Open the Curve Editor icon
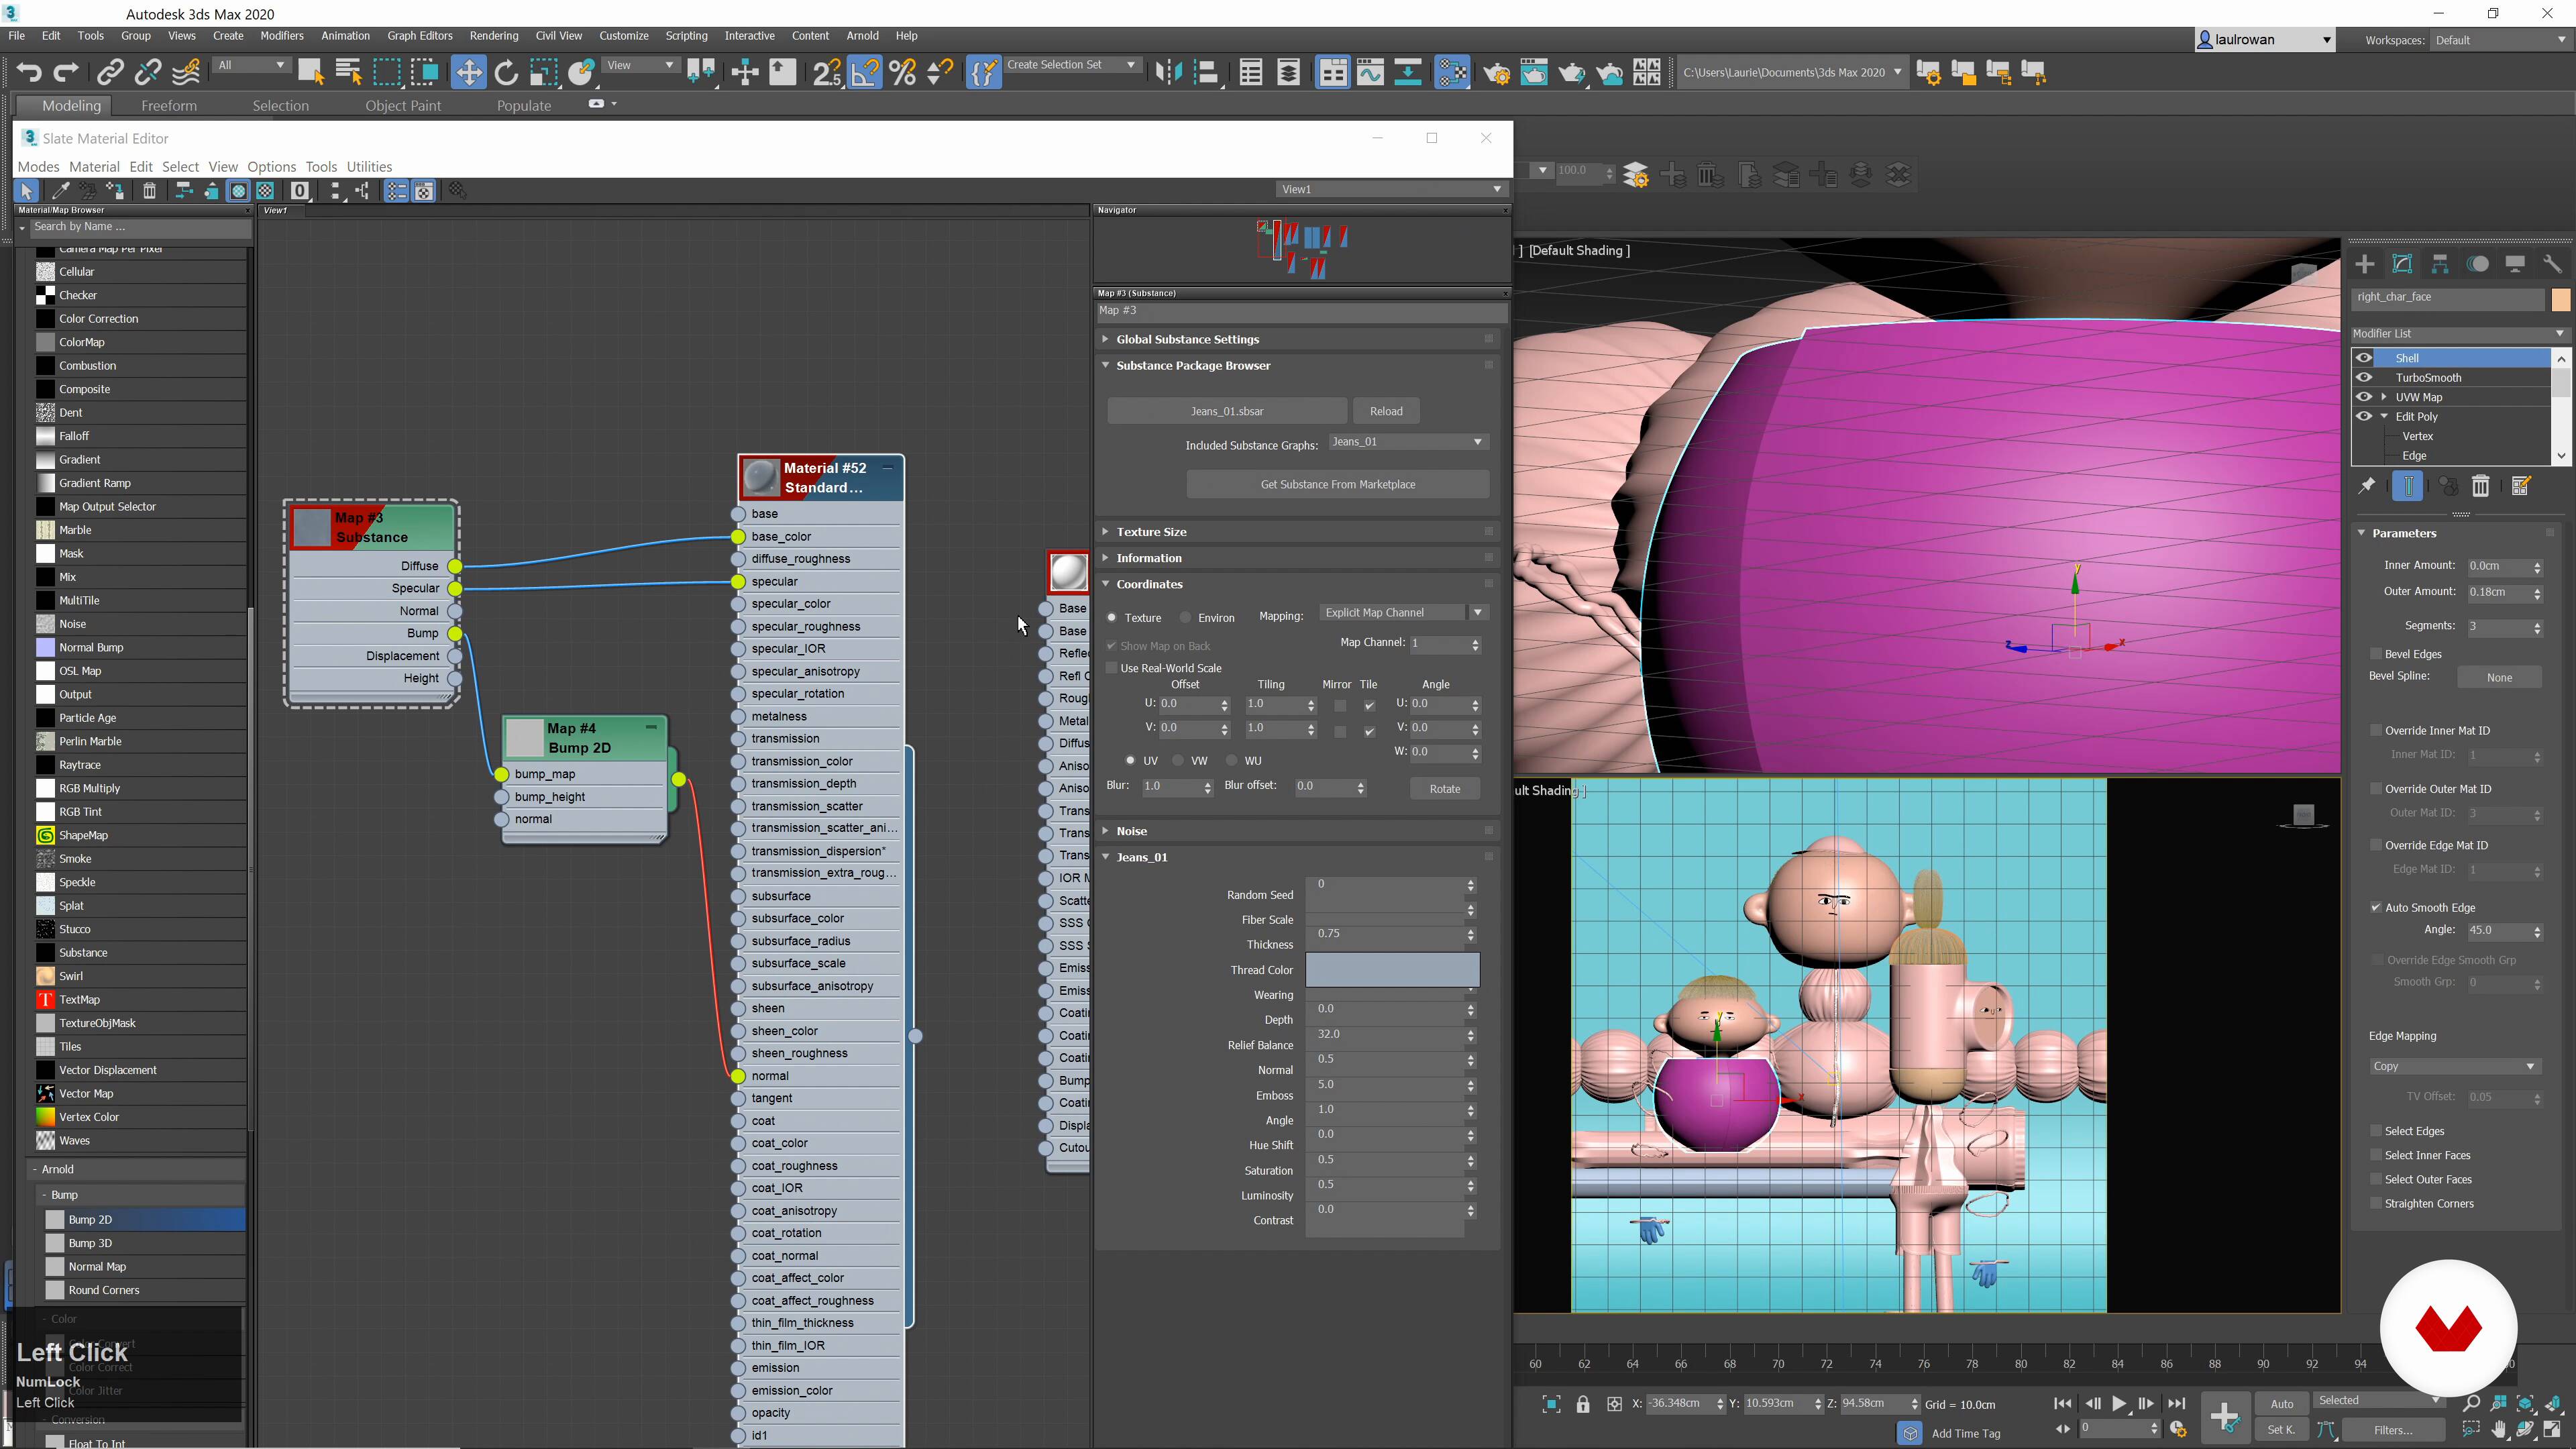The height and width of the screenshot is (1449, 2576). click(1370, 72)
